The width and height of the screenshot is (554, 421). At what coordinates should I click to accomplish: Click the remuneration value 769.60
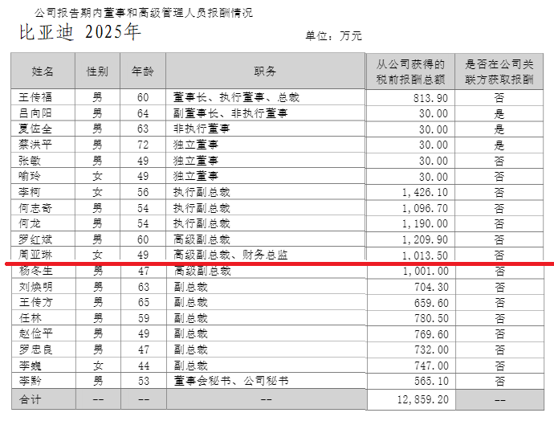point(431,334)
